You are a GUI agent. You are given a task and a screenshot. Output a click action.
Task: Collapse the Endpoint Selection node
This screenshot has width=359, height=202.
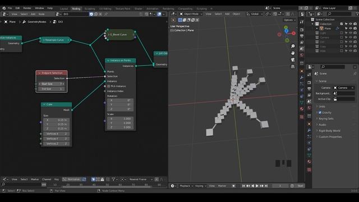point(39,73)
